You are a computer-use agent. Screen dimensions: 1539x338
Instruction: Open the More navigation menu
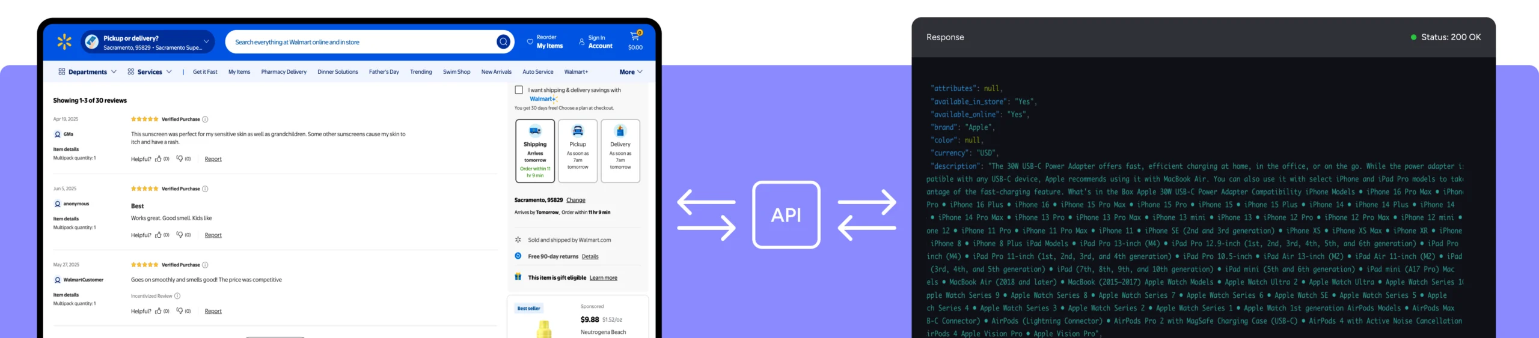(631, 72)
